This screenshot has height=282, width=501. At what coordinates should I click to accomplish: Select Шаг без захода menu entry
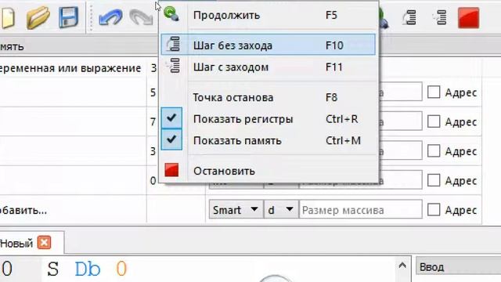tap(269, 45)
